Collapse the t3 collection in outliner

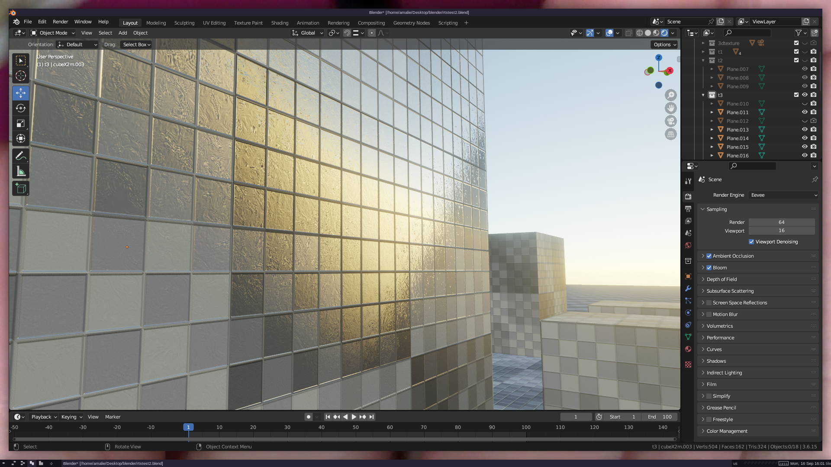(703, 95)
